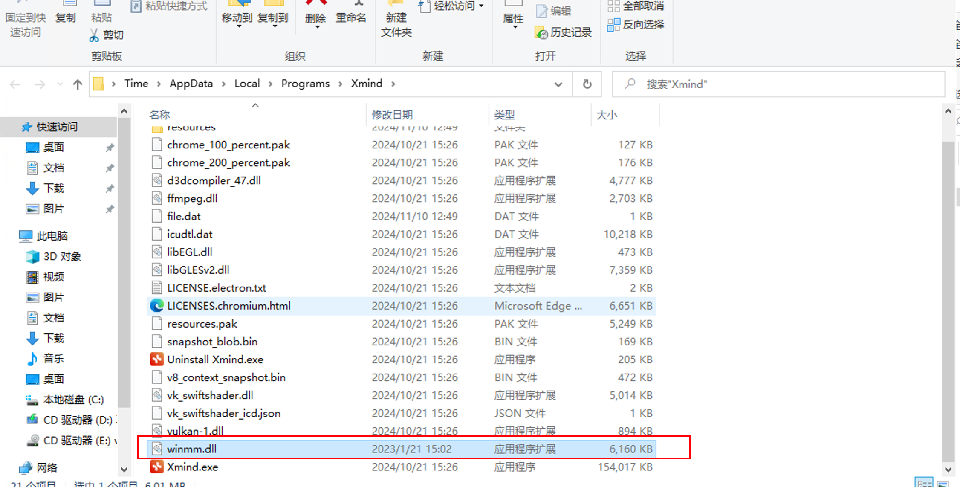Click the AppData breadcrumb segment
Image resolution: width=960 pixels, height=487 pixels.
191,84
